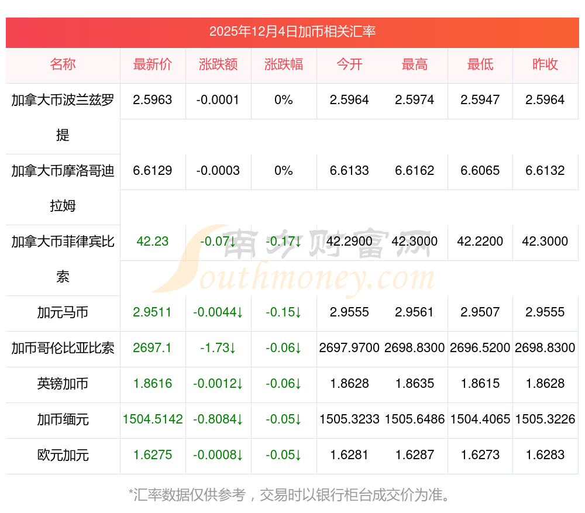This screenshot has width=585, height=513.
Task: Click the 名称 column header
Action: click(63, 65)
